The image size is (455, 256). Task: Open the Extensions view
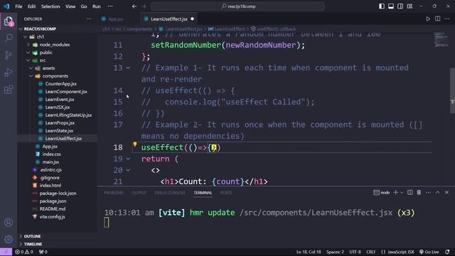point(9,90)
